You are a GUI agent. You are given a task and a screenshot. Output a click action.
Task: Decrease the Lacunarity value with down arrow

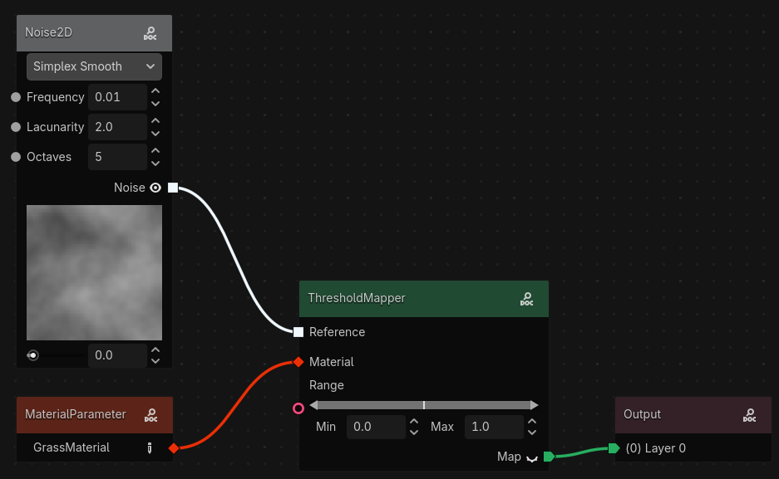[x=155, y=134]
